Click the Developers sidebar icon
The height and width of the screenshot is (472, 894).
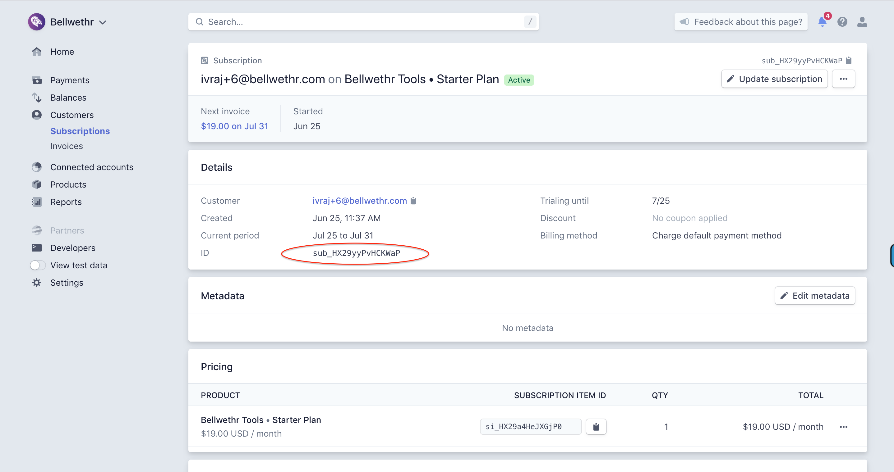click(37, 247)
